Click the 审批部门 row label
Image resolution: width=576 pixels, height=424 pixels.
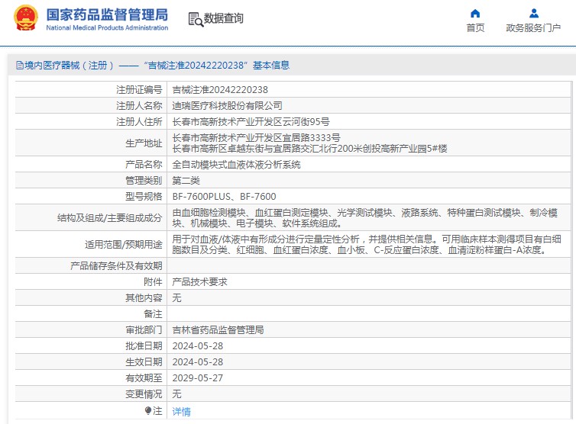coord(144,329)
